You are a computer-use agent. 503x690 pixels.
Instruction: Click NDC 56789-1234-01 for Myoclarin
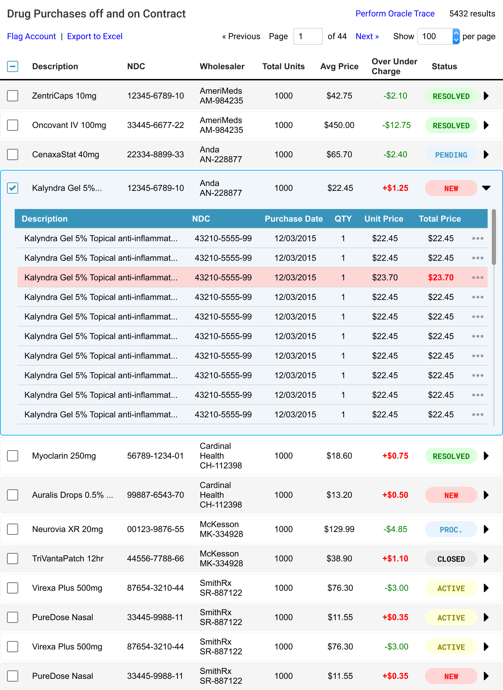point(155,456)
